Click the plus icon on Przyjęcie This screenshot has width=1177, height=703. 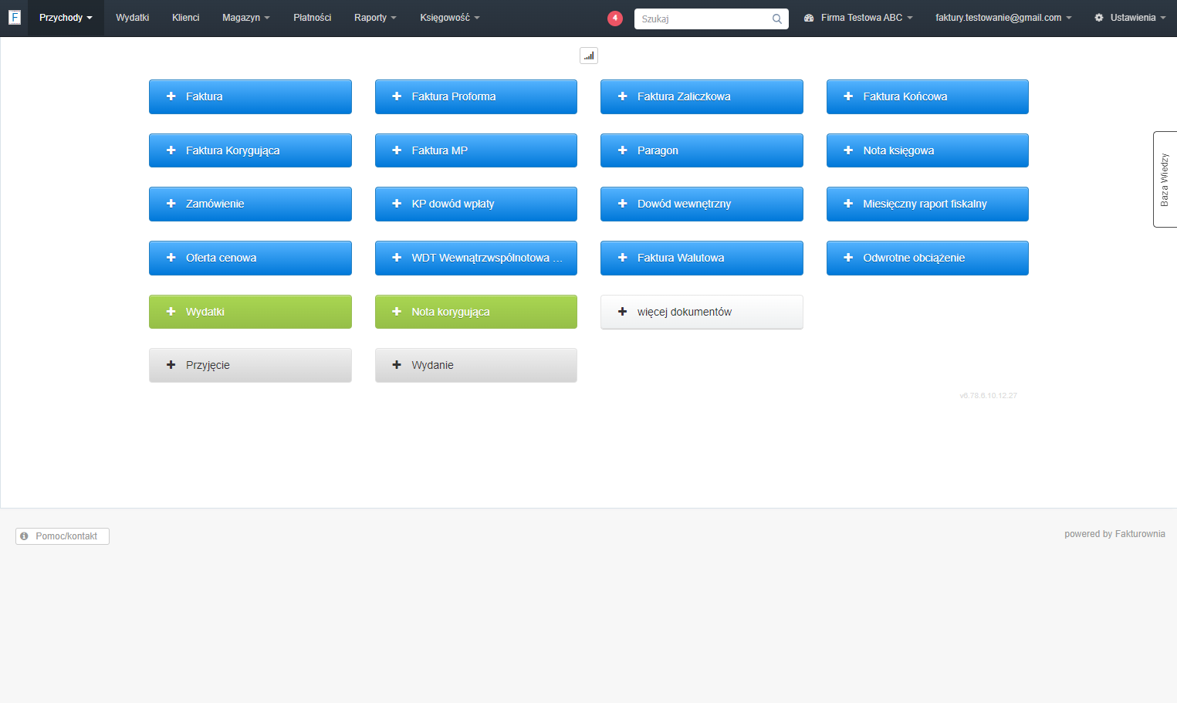pos(171,365)
